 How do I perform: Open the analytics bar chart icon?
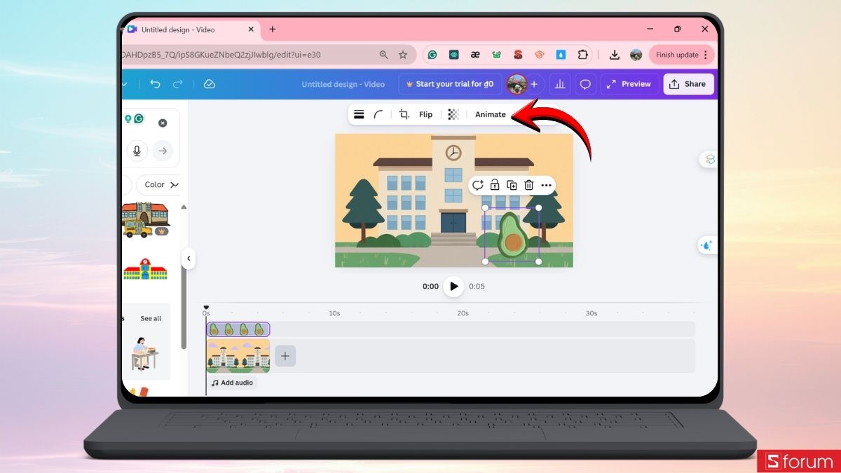pos(559,84)
